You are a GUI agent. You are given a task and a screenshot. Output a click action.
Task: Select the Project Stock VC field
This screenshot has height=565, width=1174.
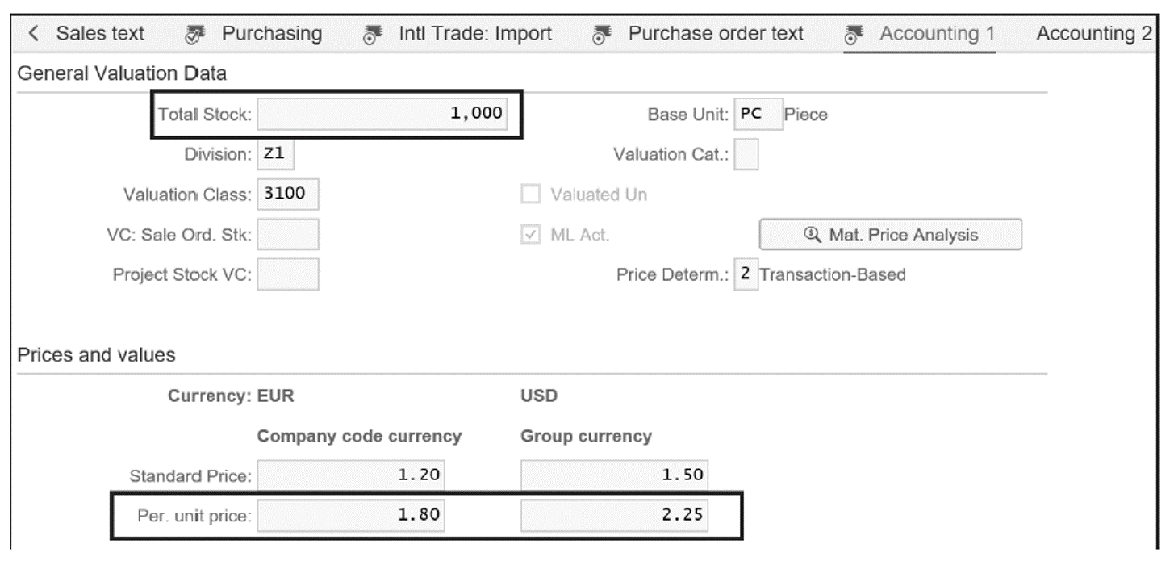click(287, 274)
